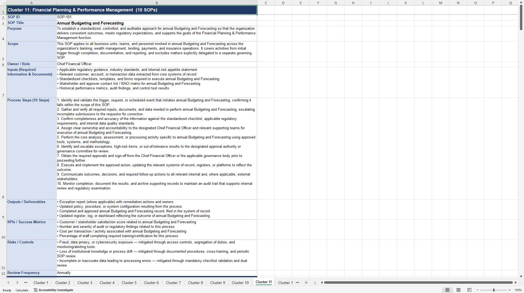The height and width of the screenshot is (293, 524).
Task: Open sheet tab options vertical dots
Action: pos(315,283)
